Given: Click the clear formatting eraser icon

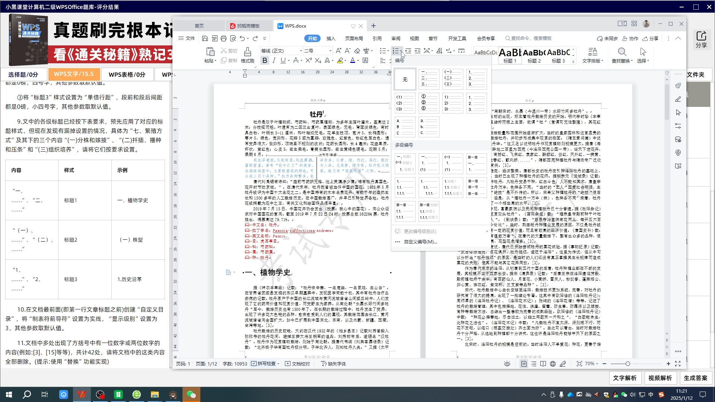Looking at the screenshot, I should point(357,51).
